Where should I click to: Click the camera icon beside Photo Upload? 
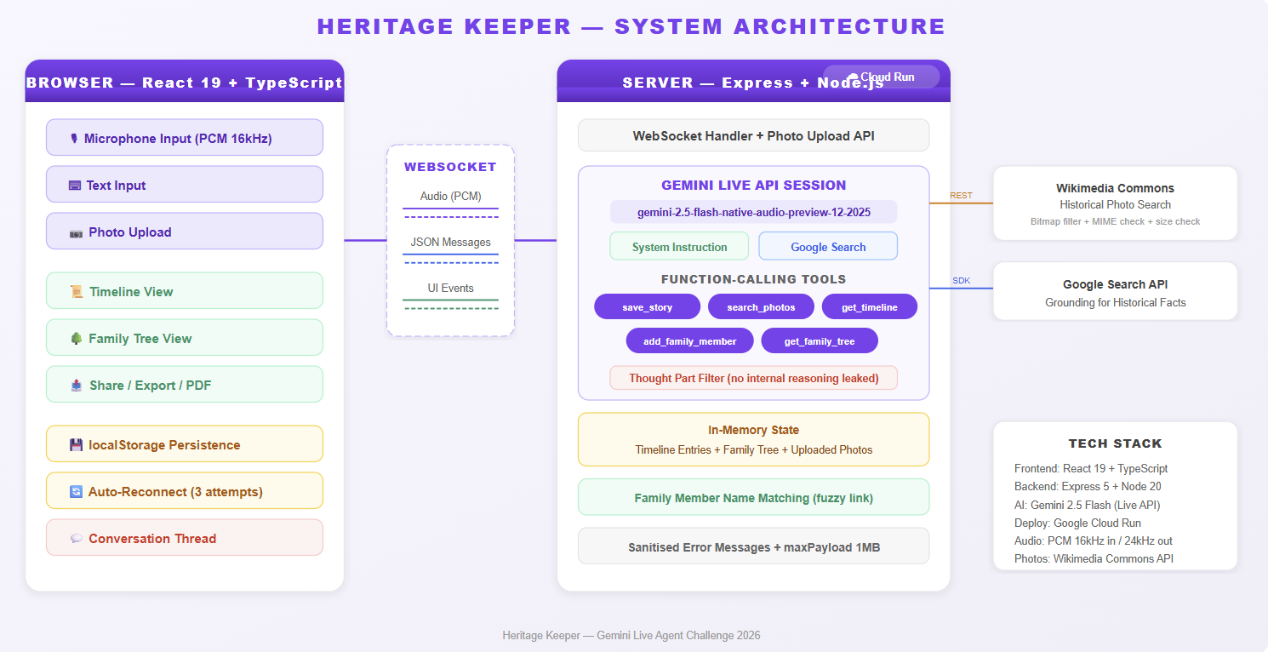tap(76, 232)
